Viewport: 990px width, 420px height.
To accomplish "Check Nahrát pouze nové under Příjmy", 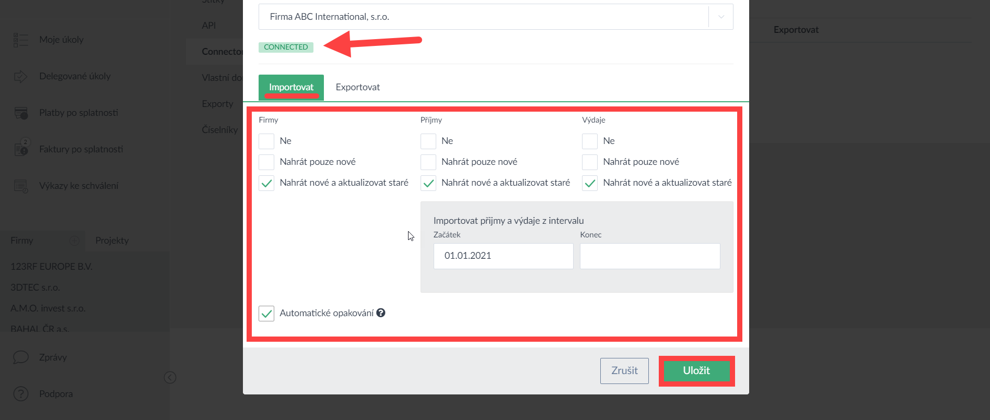I will pyautogui.click(x=428, y=162).
